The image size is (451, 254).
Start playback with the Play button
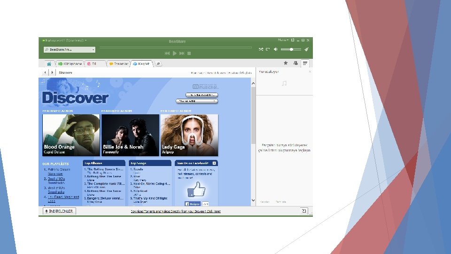click(x=175, y=53)
